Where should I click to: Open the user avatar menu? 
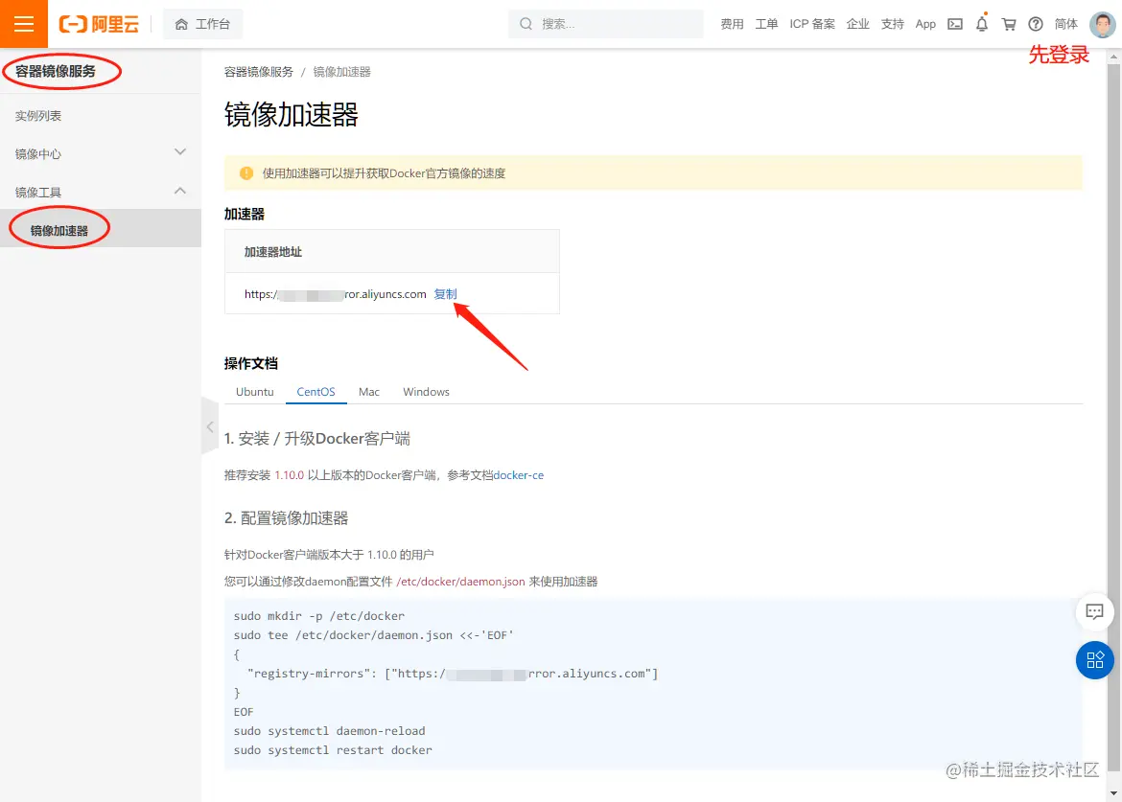pos(1102,24)
